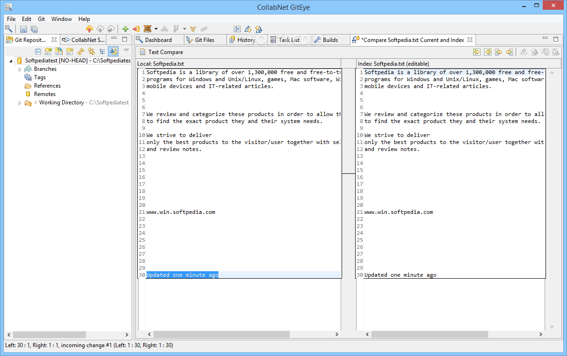Click the Index pane horizontal scrollbar thumb
Screen dimensions: 567x356
429,335
